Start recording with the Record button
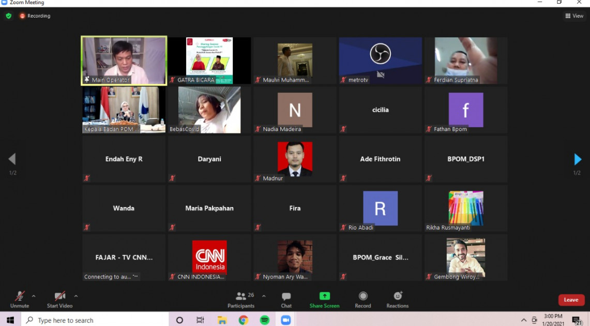The height and width of the screenshot is (326, 590). point(363,300)
